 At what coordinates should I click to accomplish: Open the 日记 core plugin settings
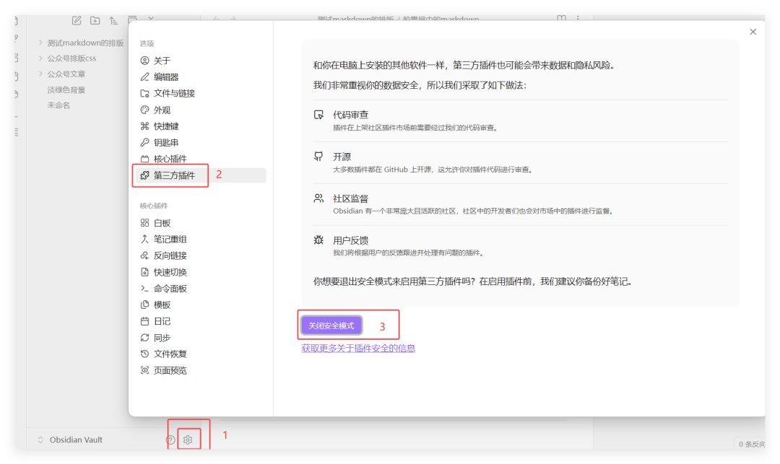160,320
